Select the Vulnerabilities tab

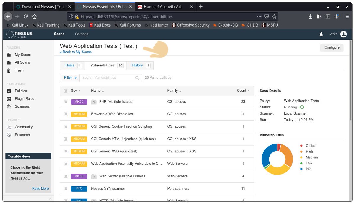pyautogui.click(x=106, y=65)
